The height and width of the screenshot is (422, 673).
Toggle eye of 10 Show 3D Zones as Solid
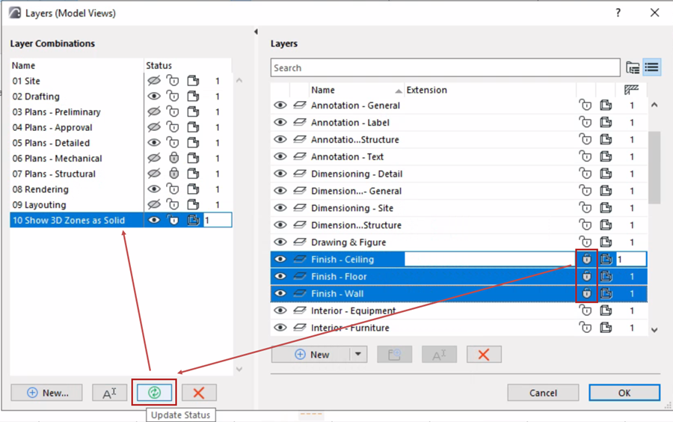[x=153, y=220]
